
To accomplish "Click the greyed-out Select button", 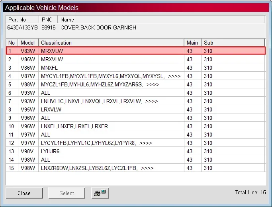I will tap(67, 193).
